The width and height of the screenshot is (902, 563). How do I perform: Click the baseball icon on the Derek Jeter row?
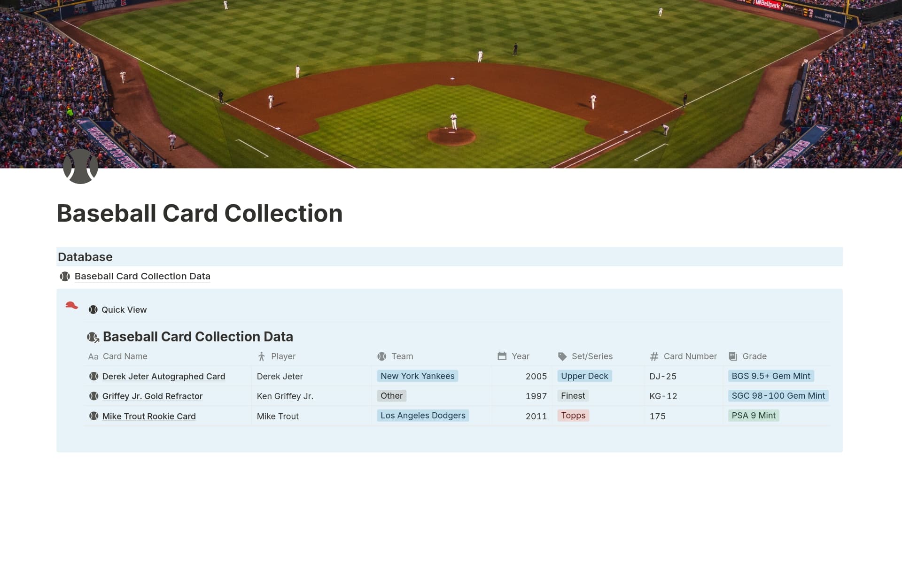93,376
